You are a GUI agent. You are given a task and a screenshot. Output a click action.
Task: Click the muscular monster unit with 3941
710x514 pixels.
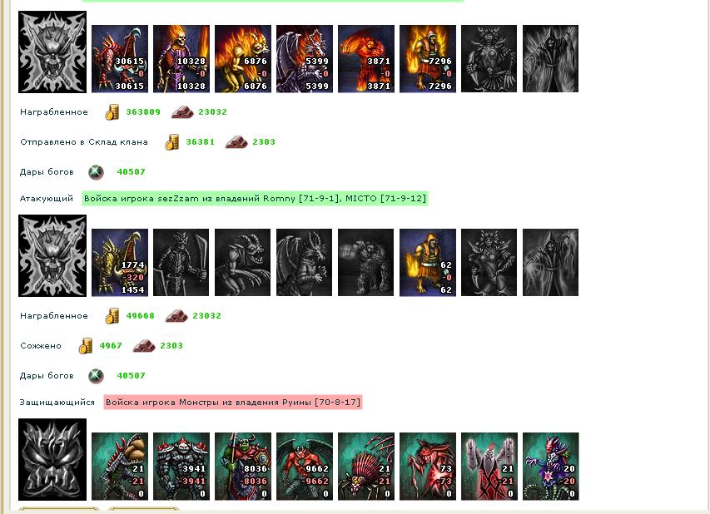point(181,466)
